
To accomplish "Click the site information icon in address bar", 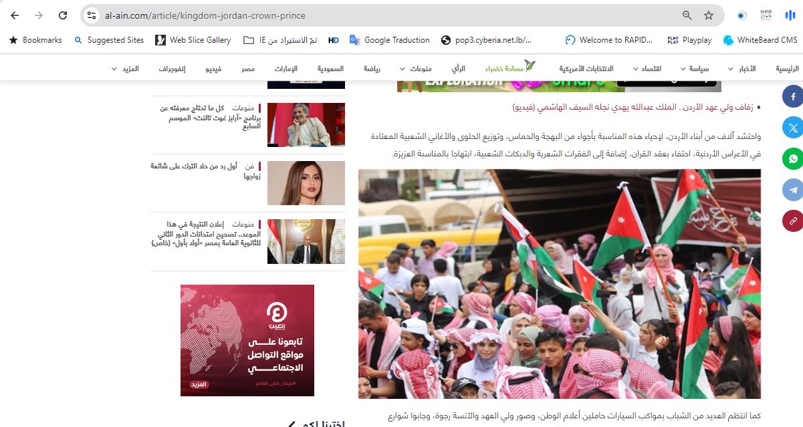I will (92, 15).
